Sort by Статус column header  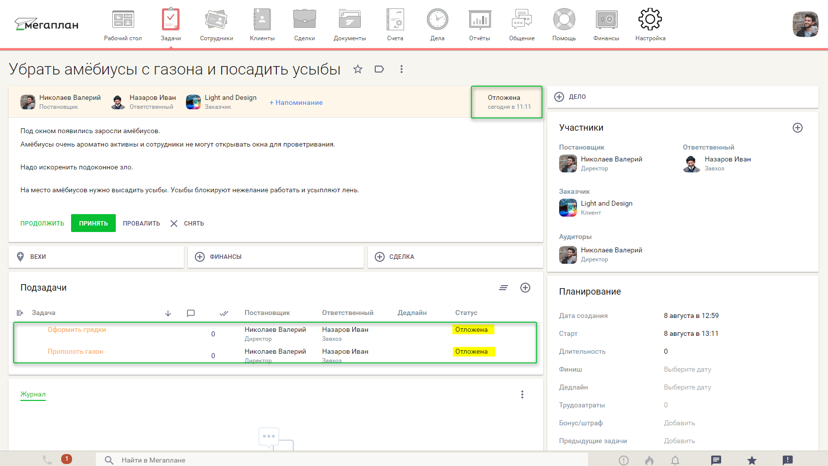466,313
